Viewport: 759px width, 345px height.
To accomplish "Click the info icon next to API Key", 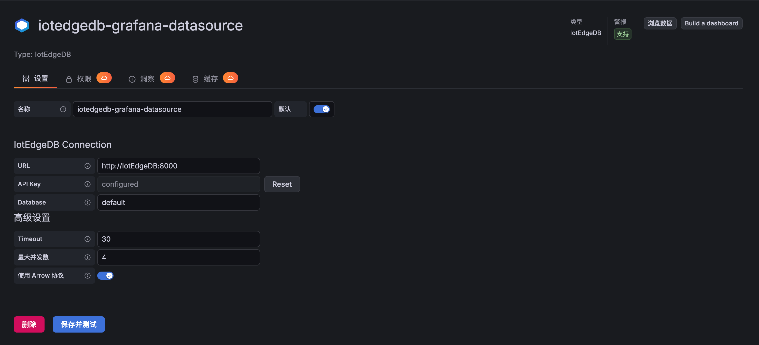I will [88, 184].
